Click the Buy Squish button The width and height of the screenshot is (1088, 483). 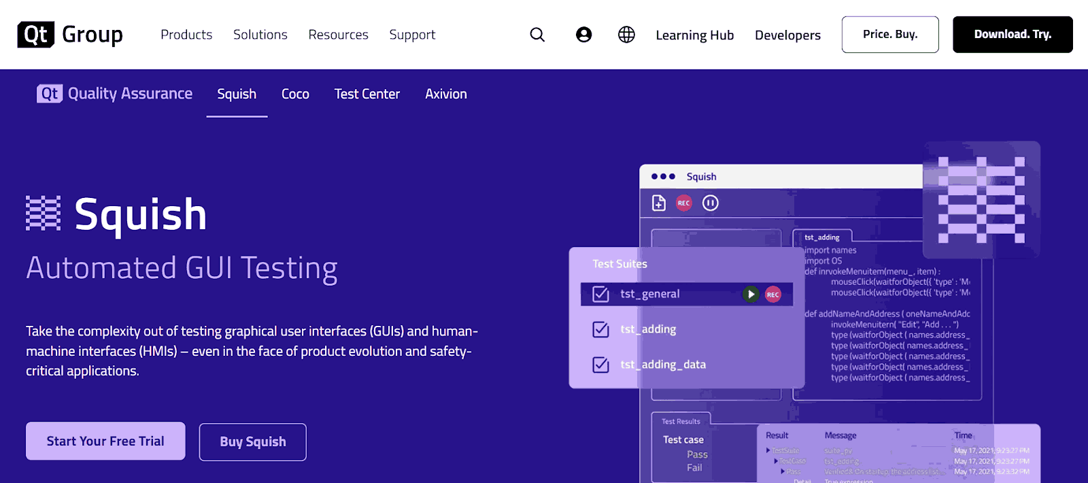point(252,442)
